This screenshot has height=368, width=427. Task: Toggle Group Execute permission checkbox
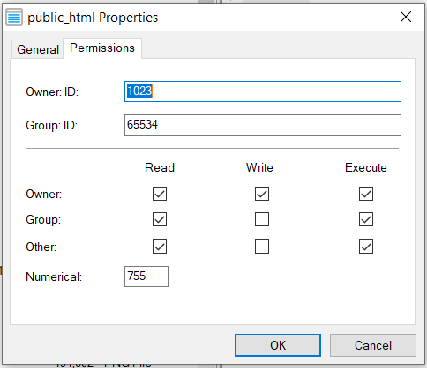[366, 219]
